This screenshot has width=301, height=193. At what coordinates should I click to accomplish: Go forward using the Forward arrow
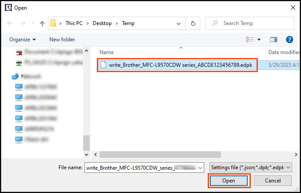pyautogui.click(x=22, y=23)
